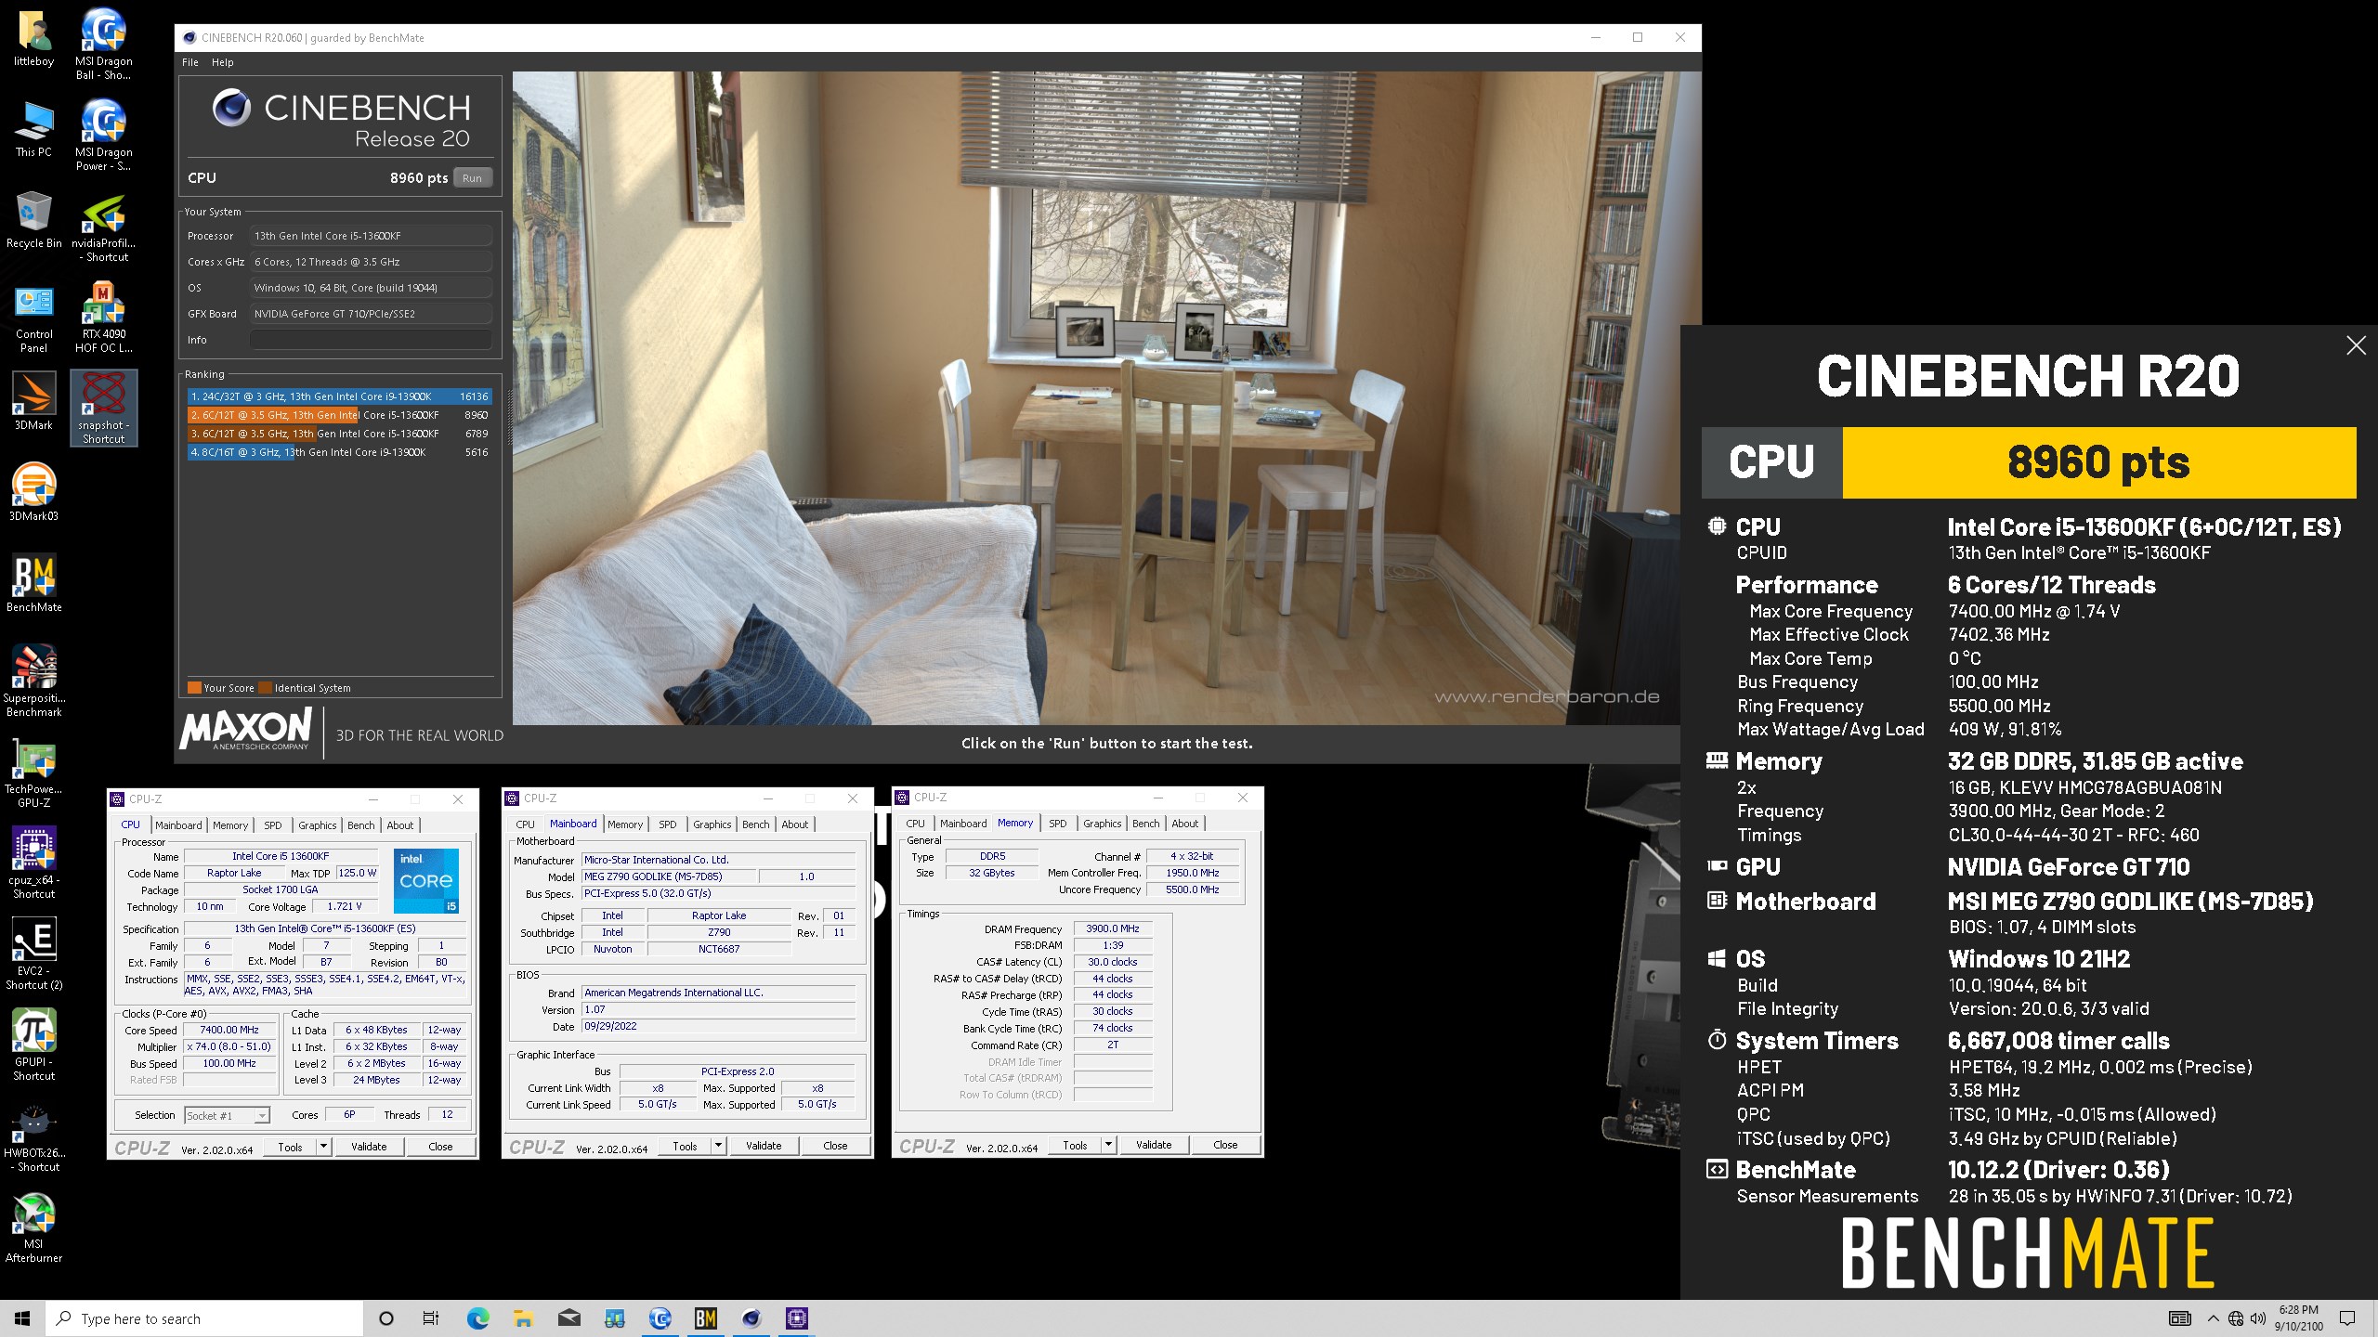Image resolution: width=2378 pixels, height=1337 pixels.
Task: Open EVC2 shortcut icon
Action: point(33,954)
